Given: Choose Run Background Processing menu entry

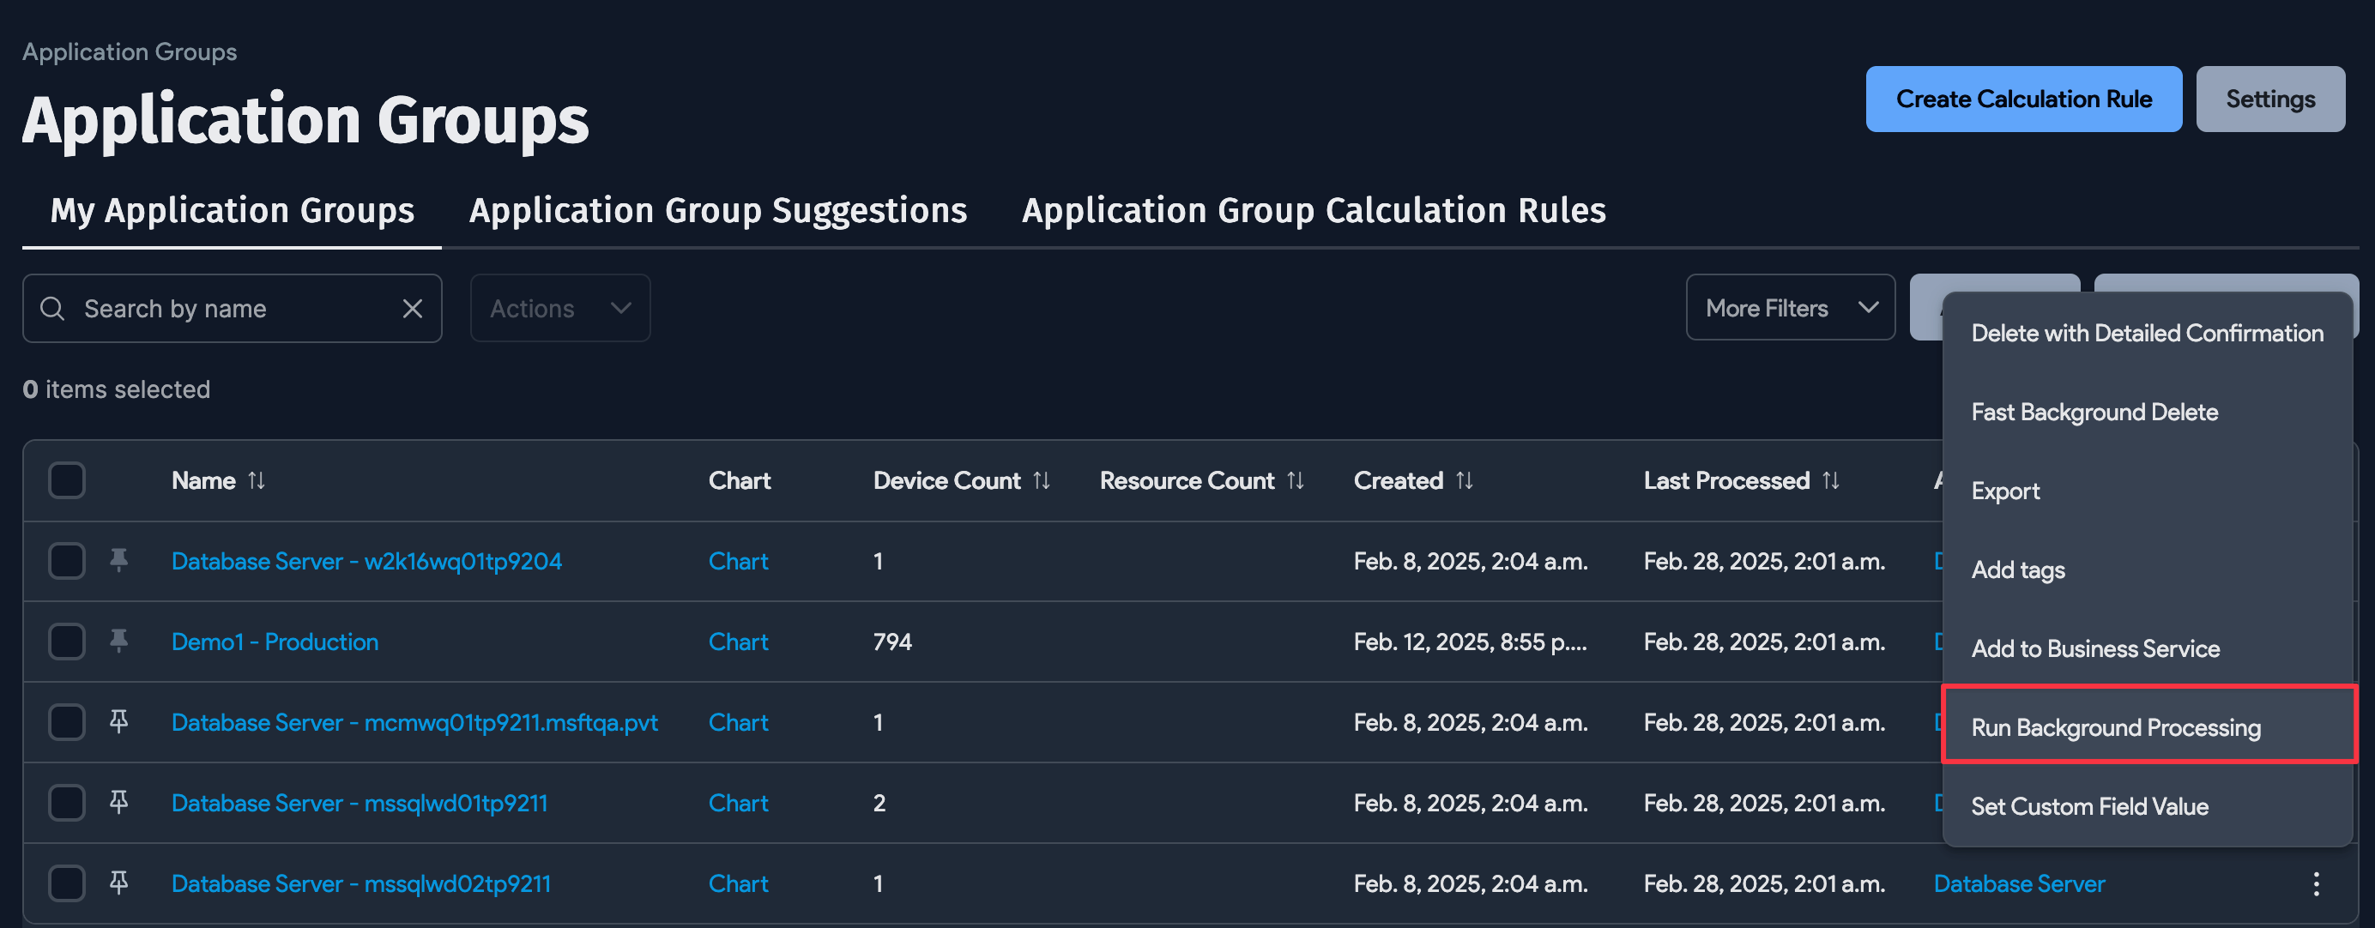Looking at the screenshot, I should coord(2115,727).
